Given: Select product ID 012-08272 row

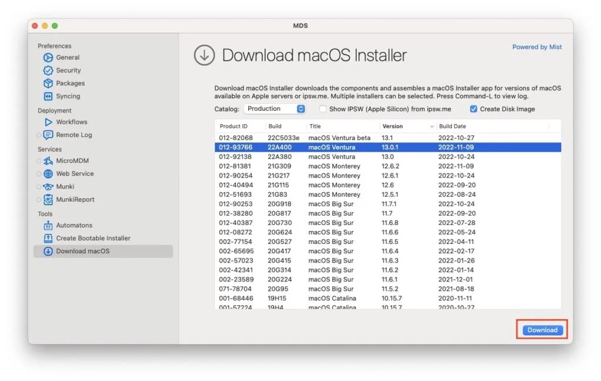Looking at the screenshot, I should (387, 233).
